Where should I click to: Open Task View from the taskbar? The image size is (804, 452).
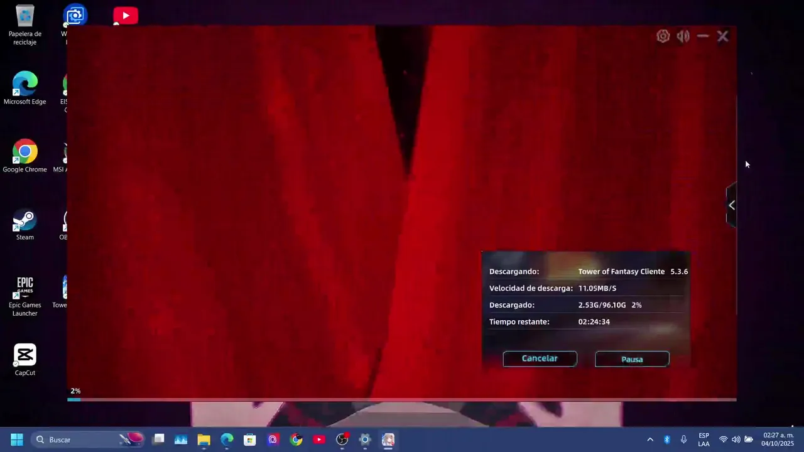158,439
